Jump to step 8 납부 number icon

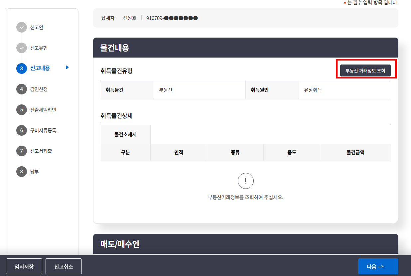click(x=22, y=172)
